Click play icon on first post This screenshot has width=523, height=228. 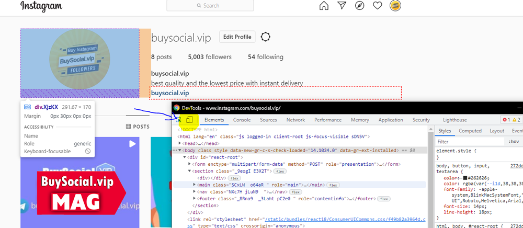click(132, 144)
